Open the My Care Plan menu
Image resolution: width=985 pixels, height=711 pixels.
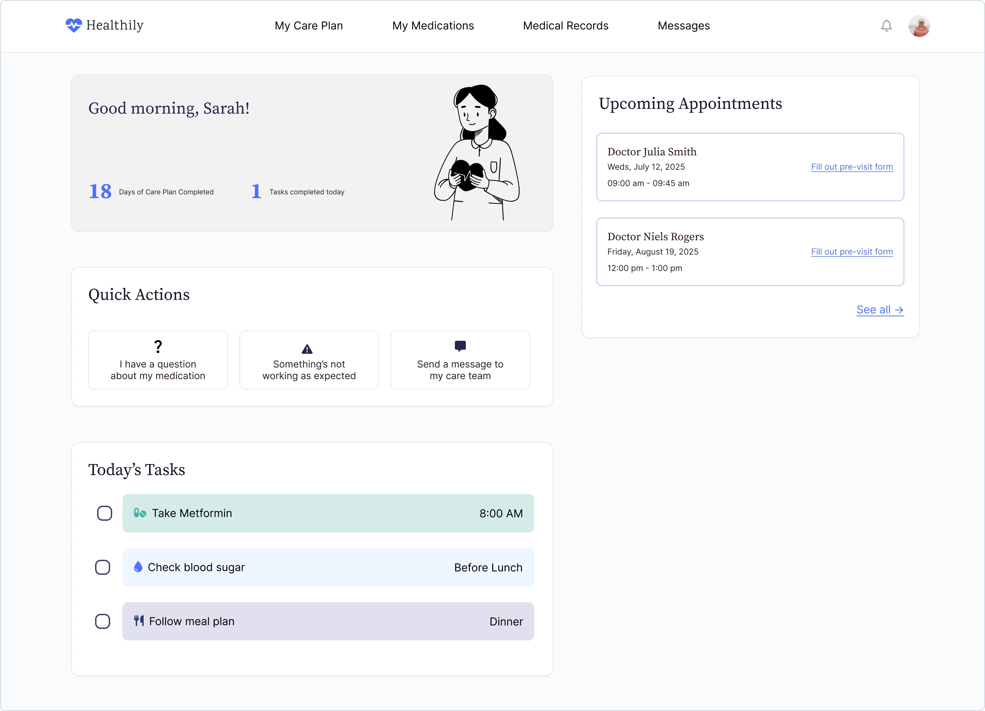pyautogui.click(x=308, y=26)
